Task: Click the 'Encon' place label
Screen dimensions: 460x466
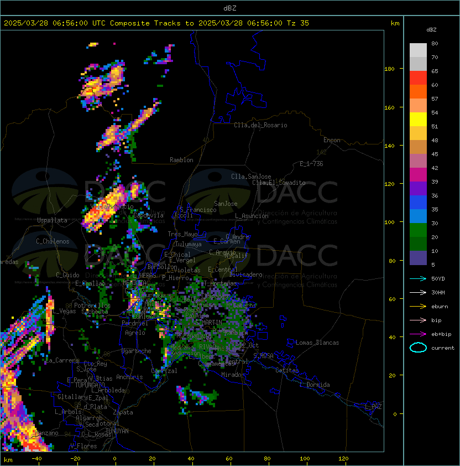Action: pyautogui.click(x=332, y=140)
